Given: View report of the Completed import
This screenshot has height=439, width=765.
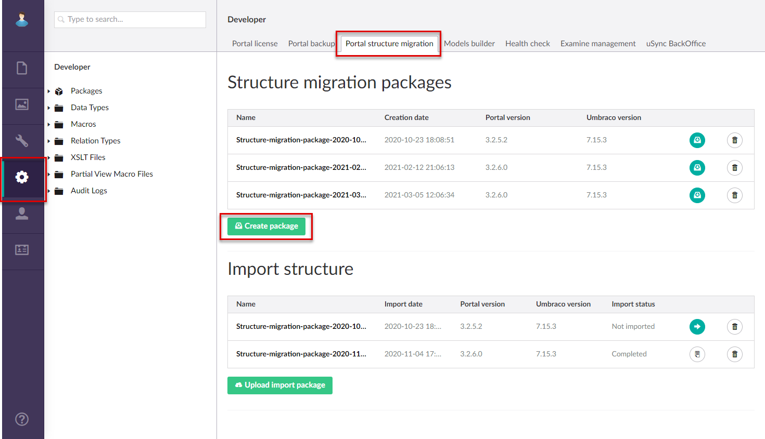Looking at the screenshot, I should tap(697, 354).
